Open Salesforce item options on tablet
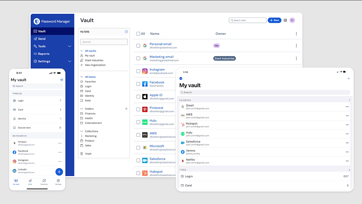Screen dimensions: 362x204 pyautogui.click(x=347, y=143)
